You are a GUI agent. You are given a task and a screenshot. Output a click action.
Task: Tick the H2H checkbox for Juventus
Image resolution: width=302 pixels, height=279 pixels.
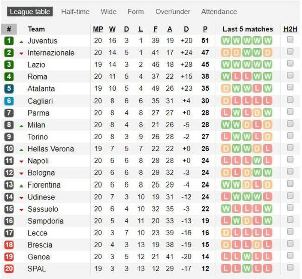click(x=290, y=39)
